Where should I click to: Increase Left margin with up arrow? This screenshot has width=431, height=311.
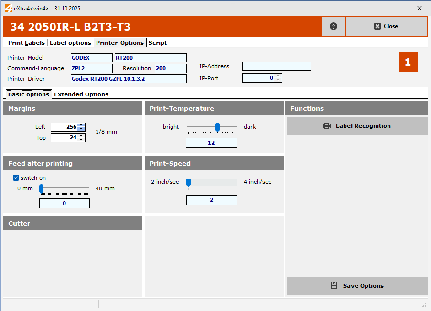point(81,125)
